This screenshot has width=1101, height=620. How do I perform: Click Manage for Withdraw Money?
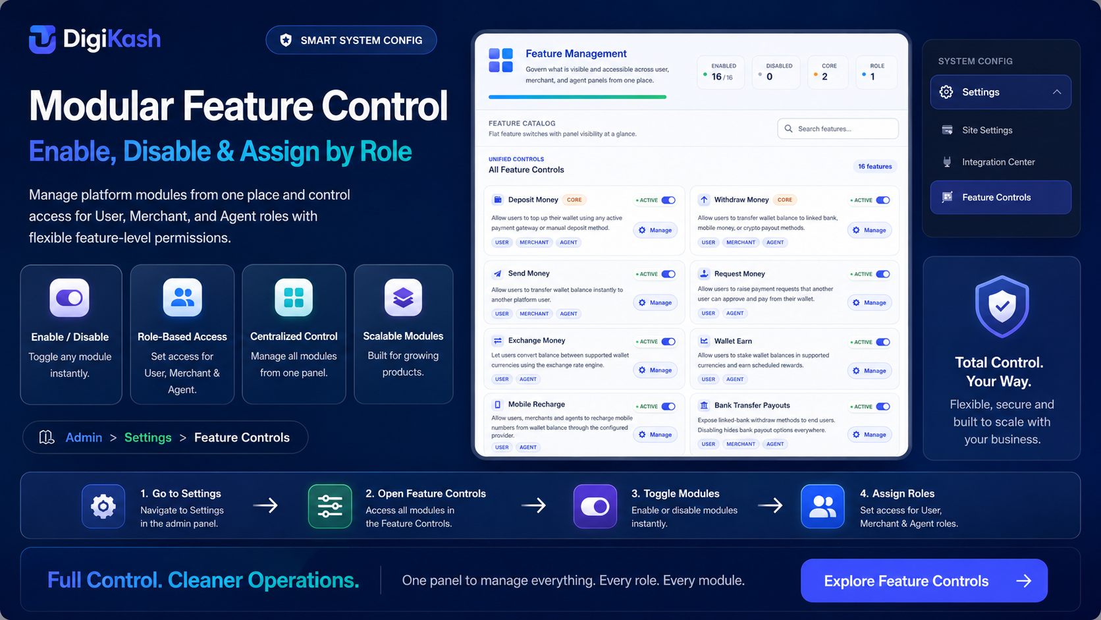[869, 230]
